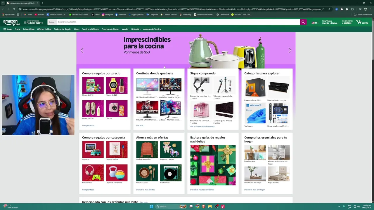
Task: Open Todos los favoritos folder
Action: pos(363,15)
